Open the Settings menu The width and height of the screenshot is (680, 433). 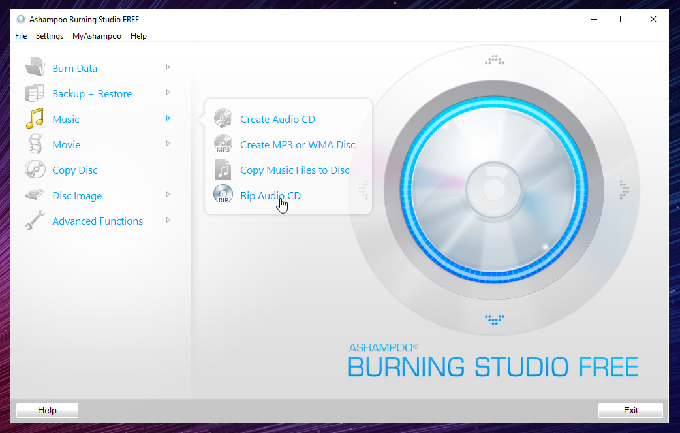[50, 36]
